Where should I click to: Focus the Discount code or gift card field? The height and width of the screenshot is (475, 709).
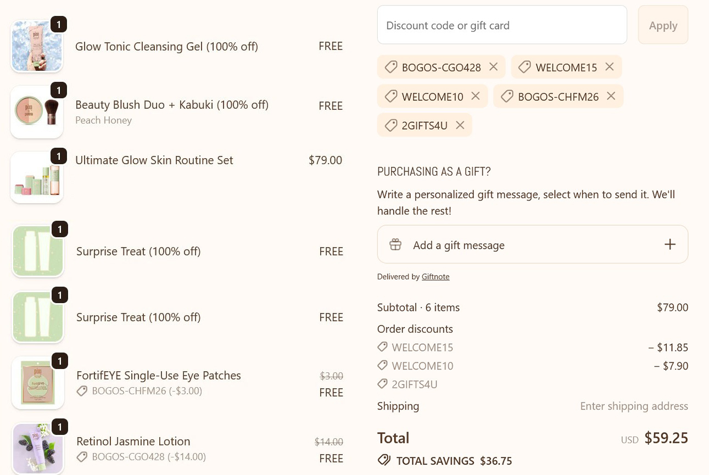(502, 25)
